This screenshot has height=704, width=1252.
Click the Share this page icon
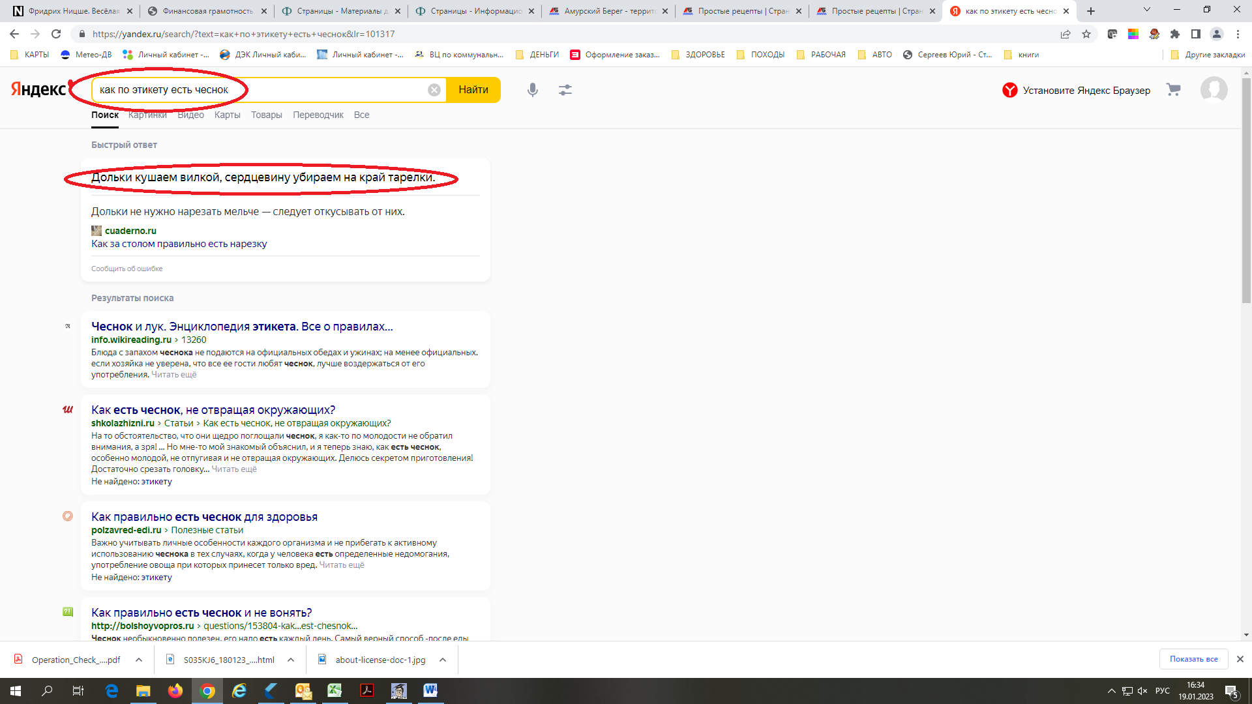tap(1066, 34)
